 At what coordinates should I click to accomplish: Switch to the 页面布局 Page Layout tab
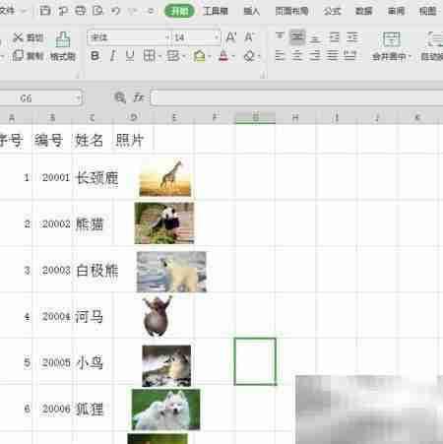291,11
